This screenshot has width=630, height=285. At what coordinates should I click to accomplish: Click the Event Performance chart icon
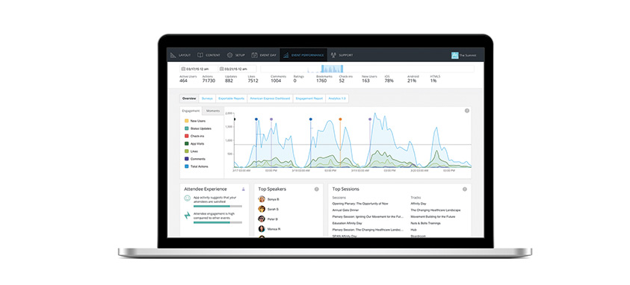click(x=285, y=55)
